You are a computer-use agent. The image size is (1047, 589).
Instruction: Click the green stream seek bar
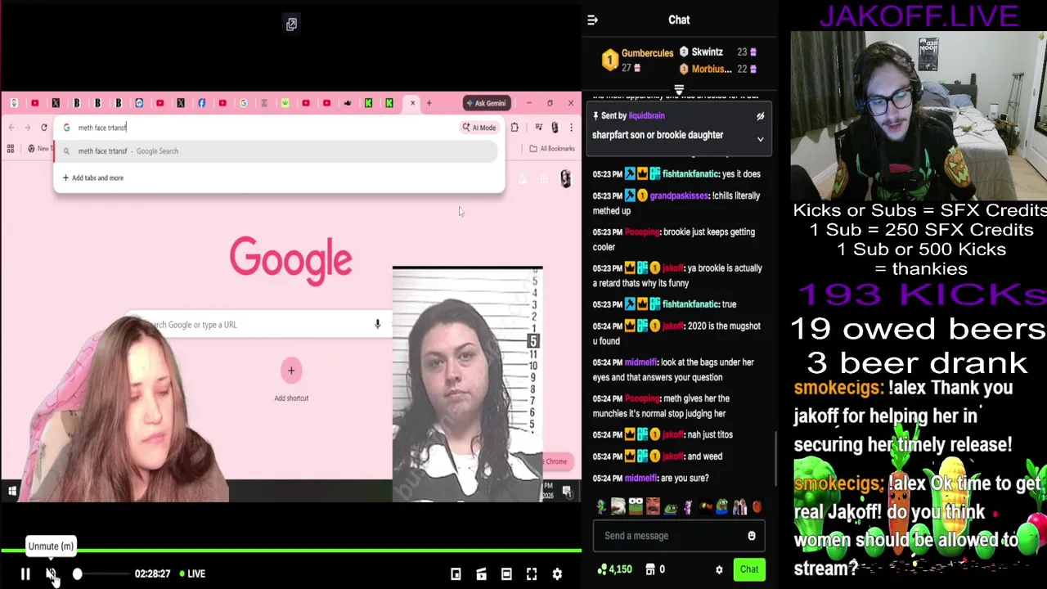pyautogui.click(x=290, y=551)
